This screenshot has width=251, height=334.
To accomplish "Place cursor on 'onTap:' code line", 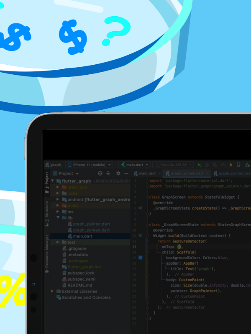I will tap(172, 247).
